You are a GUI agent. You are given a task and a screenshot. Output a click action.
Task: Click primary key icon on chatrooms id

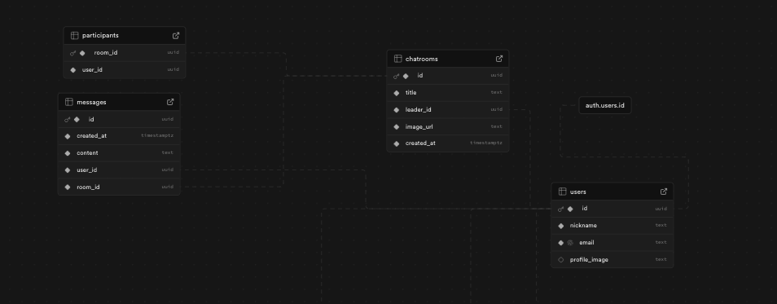pos(397,76)
